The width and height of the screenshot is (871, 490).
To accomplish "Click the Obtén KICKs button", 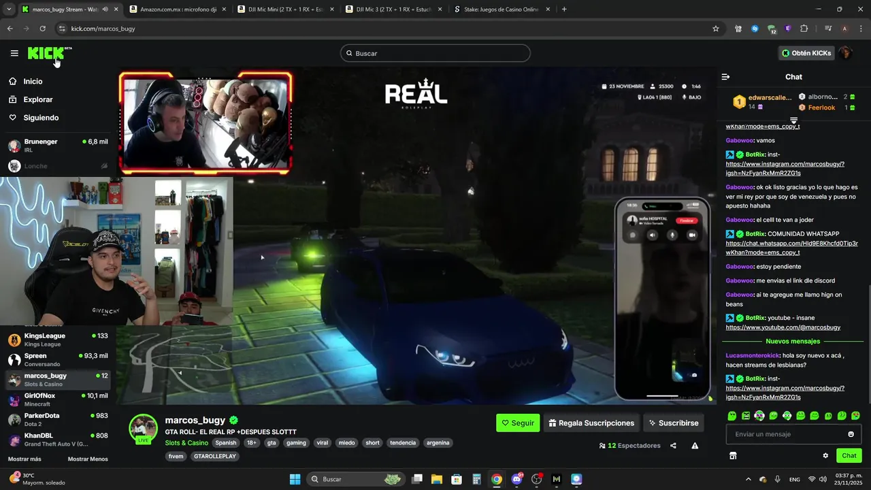I will (x=806, y=53).
